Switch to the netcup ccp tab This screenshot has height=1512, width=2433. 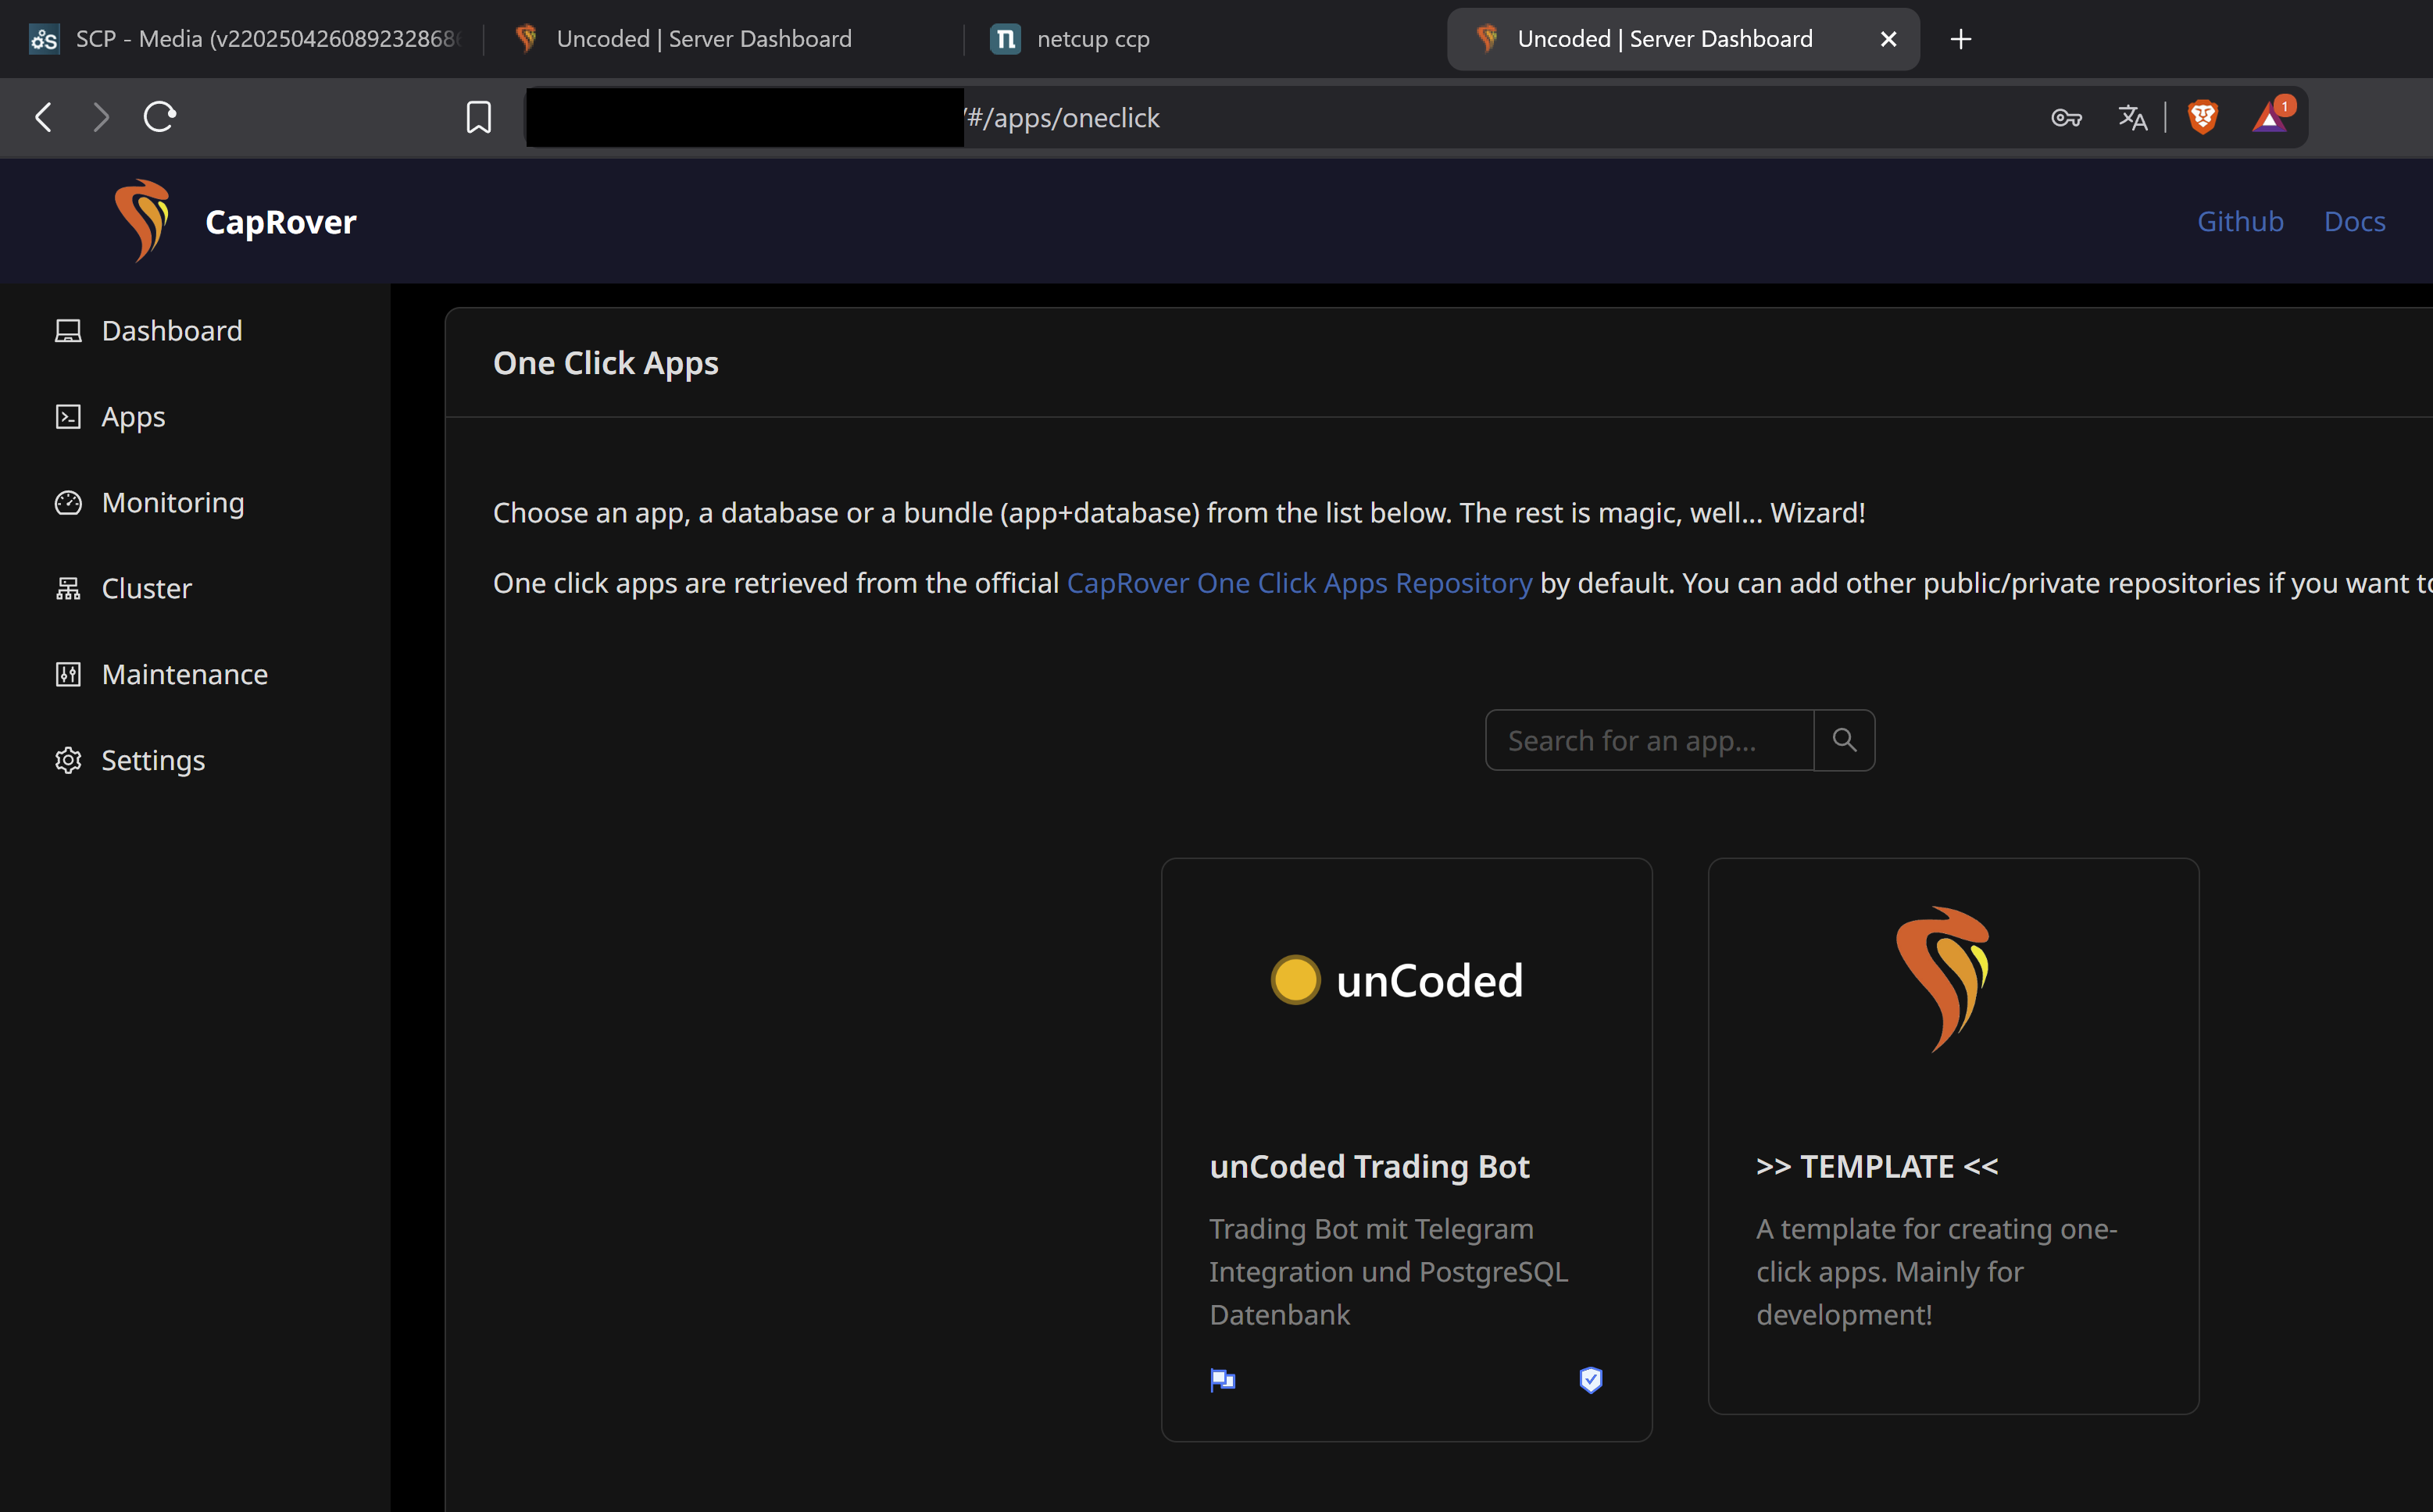pyautogui.click(x=1092, y=39)
